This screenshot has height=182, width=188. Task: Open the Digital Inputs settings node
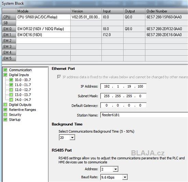tap(19, 75)
